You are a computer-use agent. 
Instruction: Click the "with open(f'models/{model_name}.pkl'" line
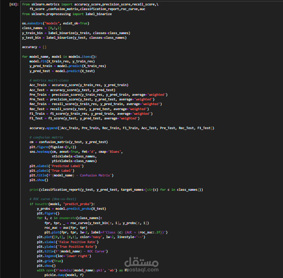point(83,270)
